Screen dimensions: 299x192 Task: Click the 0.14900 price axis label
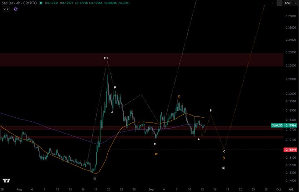pos(291,181)
